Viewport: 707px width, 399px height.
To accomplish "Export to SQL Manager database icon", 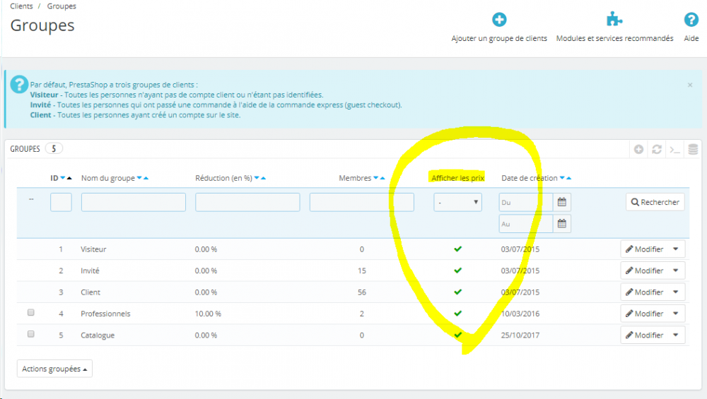I will click(693, 149).
